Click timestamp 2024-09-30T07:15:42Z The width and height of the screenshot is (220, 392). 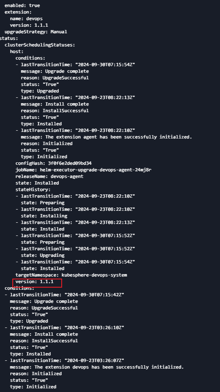94,295
